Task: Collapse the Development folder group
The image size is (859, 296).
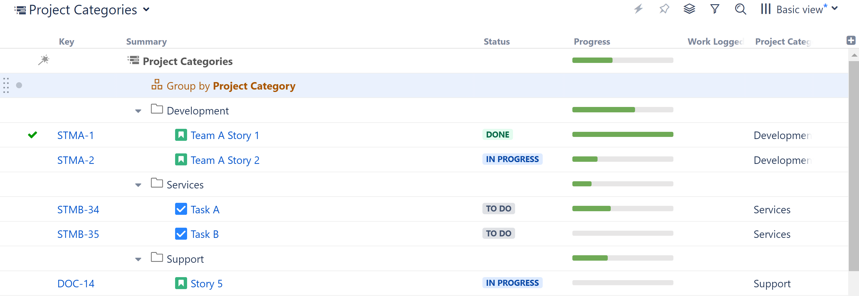Action: 138,111
